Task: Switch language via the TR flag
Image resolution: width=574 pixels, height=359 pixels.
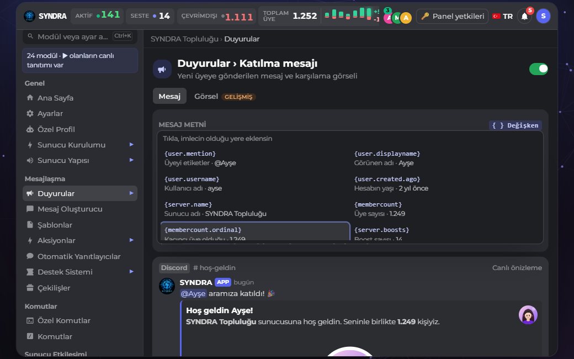Action: 496,16
